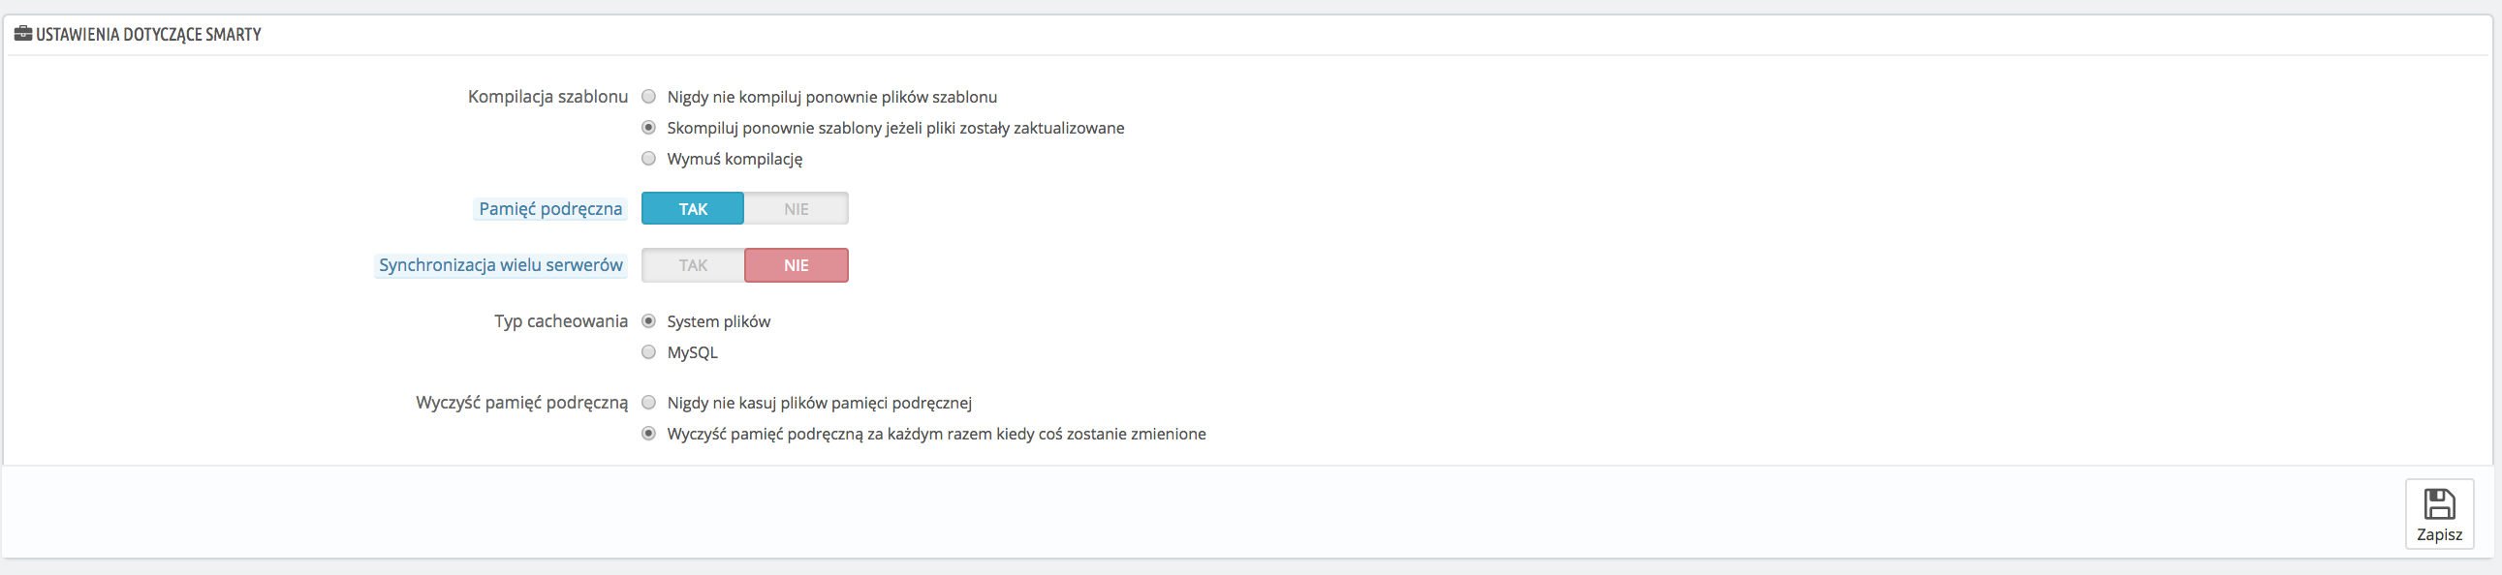Viewport: 2502px width, 575px height.
Task: Select MySQL as caching type
Action: tap(649, 352)
